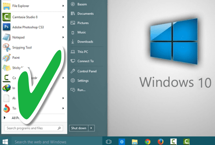Click the Documents library icon
The height and width of the screenshot is (145, 215).
pos(73,13)
